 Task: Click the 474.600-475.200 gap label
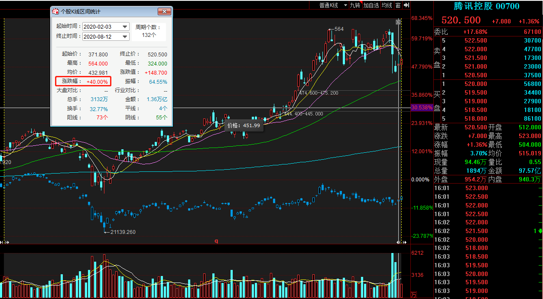click(319, 93)
